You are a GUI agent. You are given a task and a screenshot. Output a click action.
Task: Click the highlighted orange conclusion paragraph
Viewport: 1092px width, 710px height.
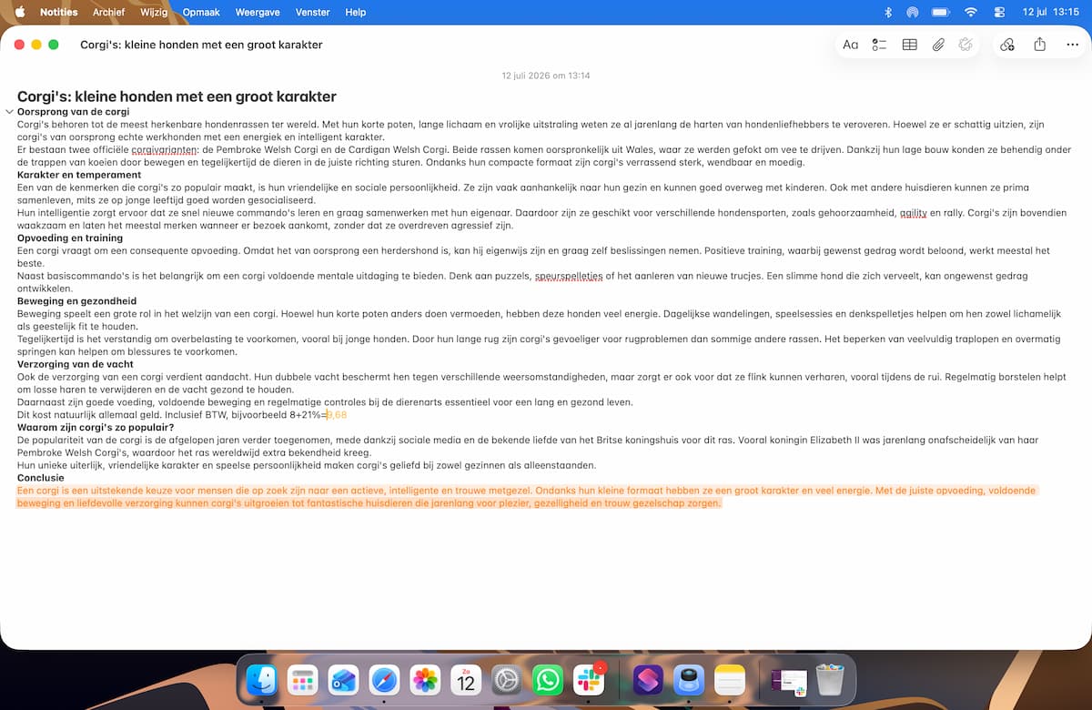click(526, 497)
